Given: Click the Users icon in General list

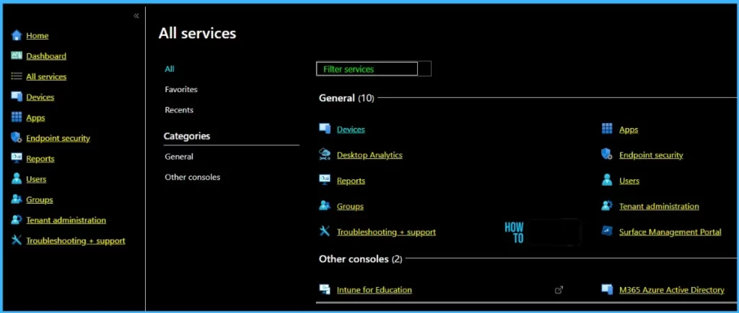Looking at the screenshot, I should click(x=607, y=181).
